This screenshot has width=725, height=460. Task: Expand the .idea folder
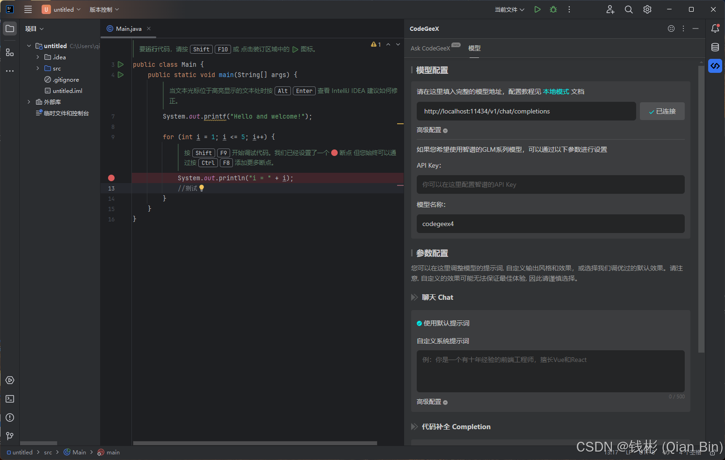(x=38, y=57)
